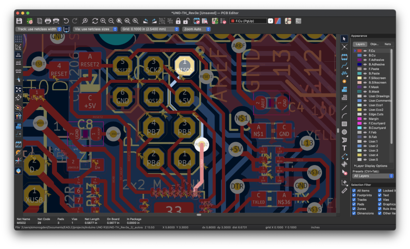The height and width of the screenshot is (249, 410).
Task: Toggle the Vias selection filter checkbox
Action: coord(380,200)
